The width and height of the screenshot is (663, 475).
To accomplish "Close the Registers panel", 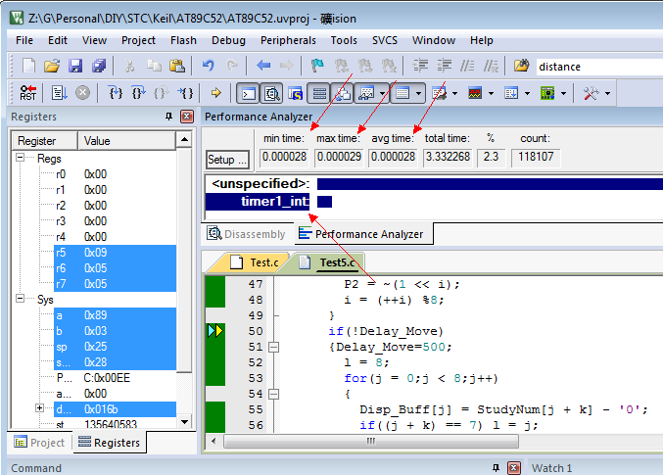I will (187, 117).
